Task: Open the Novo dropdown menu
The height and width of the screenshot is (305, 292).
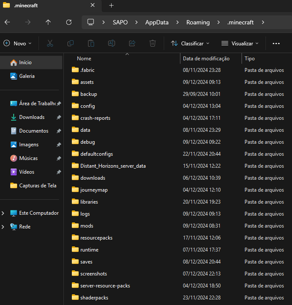Action: tap(18, 43)
